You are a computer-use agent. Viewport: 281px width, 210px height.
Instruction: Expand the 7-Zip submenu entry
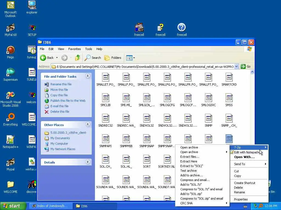(x=249, y=147)
